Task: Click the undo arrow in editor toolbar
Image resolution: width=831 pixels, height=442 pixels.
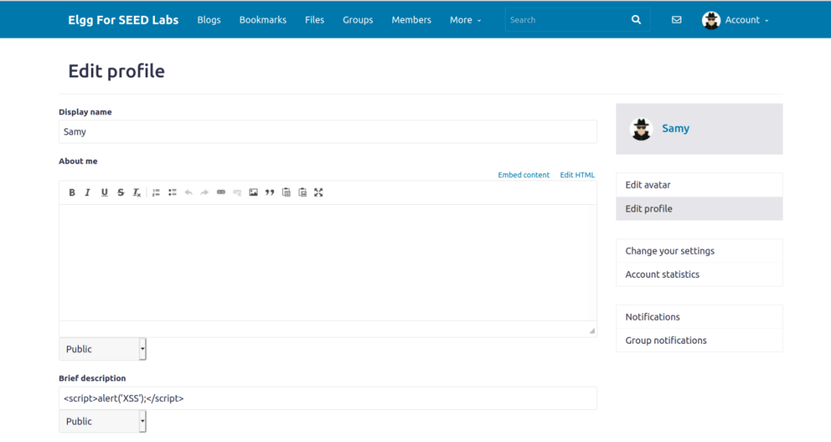Action: pyautogui.click(x=189, y=193)
